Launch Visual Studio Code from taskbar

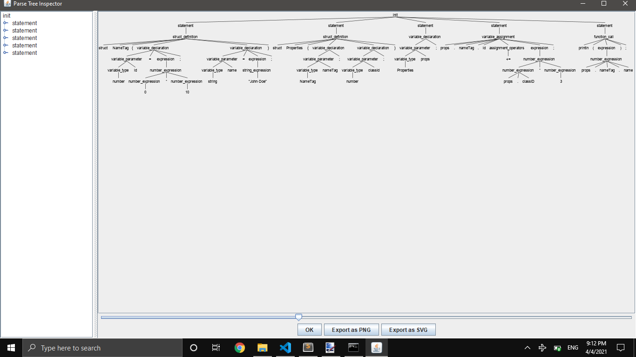pyautogui.click(x=285, y=348)
